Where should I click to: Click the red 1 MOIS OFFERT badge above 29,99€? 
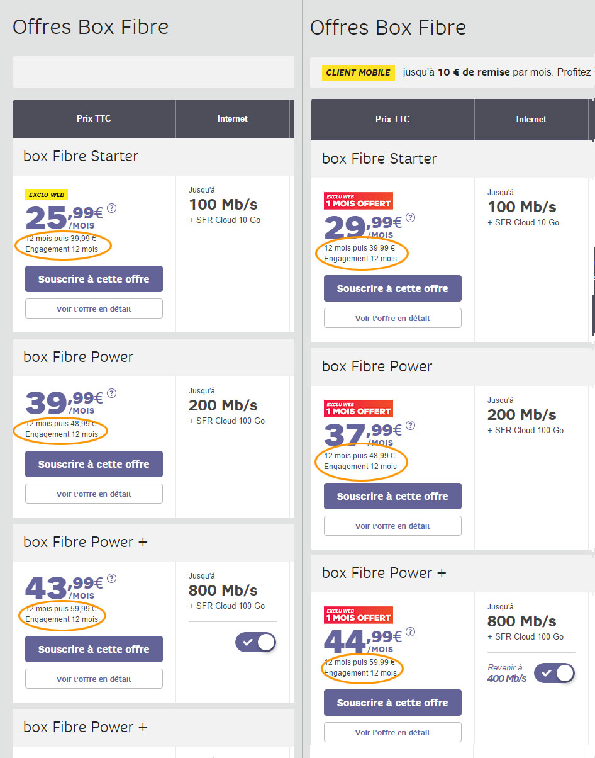[x=358, y=200]
